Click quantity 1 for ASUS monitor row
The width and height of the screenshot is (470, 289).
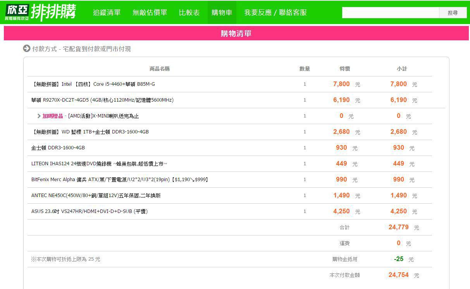[x=305, y=211]
